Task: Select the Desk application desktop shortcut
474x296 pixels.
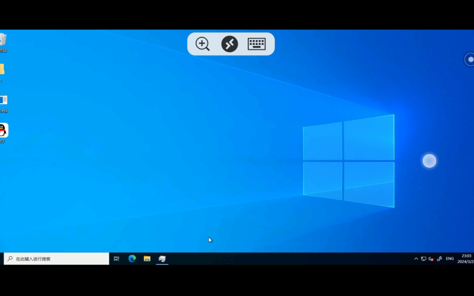Action: tap(4, 104)
